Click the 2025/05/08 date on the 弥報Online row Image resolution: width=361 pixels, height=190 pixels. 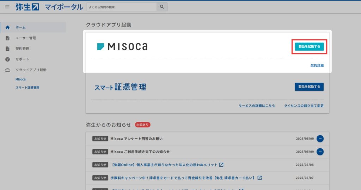[305, 165]
